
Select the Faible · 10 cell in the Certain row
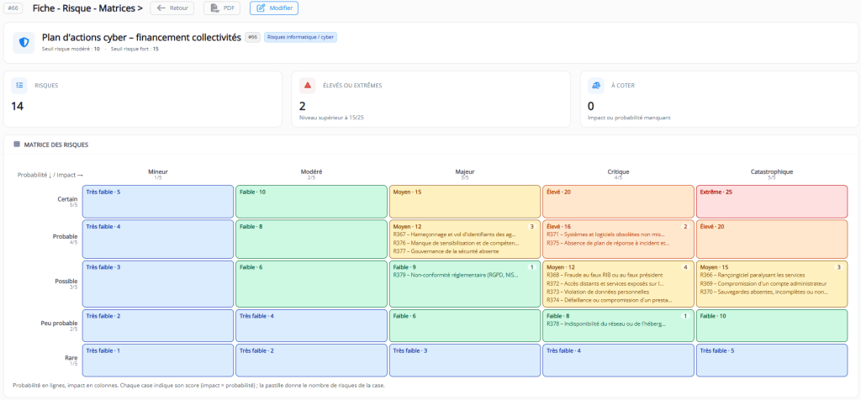click(x=311, y=202)
